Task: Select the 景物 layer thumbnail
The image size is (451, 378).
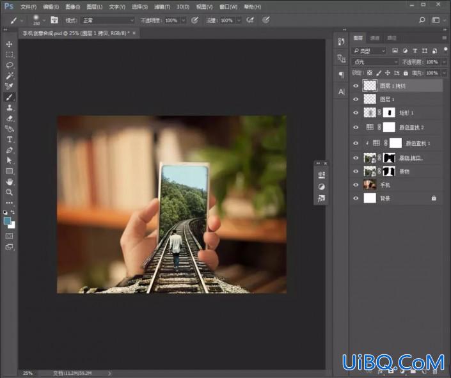Action: (x=370, y=171)
